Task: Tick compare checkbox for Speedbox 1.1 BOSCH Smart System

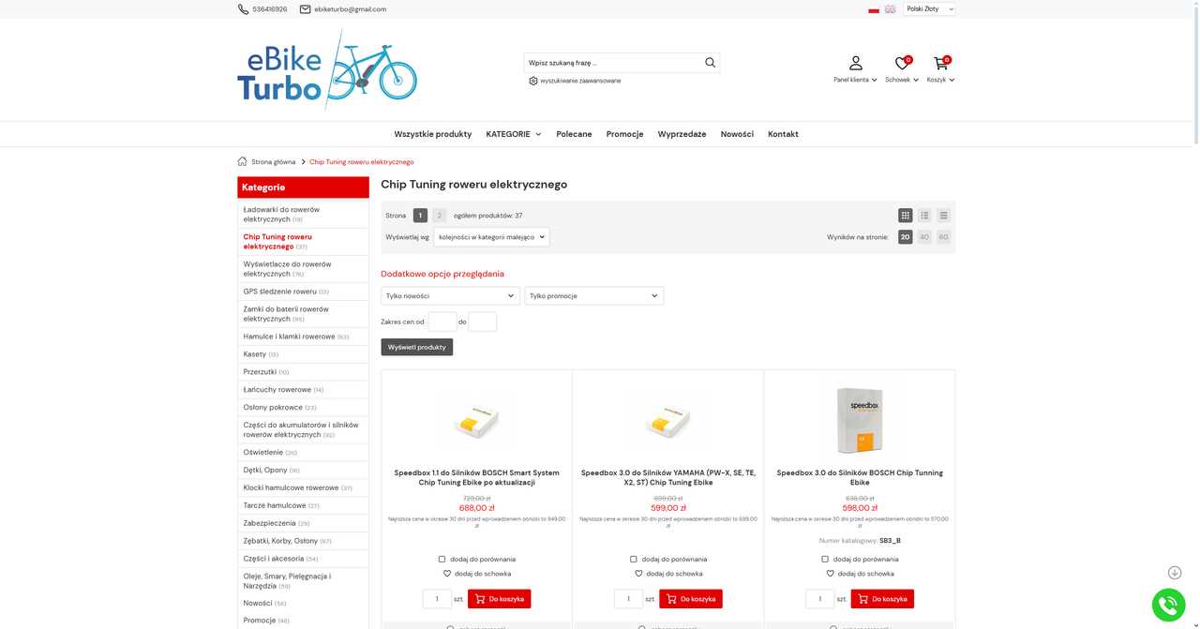Action: pos(442,560)
